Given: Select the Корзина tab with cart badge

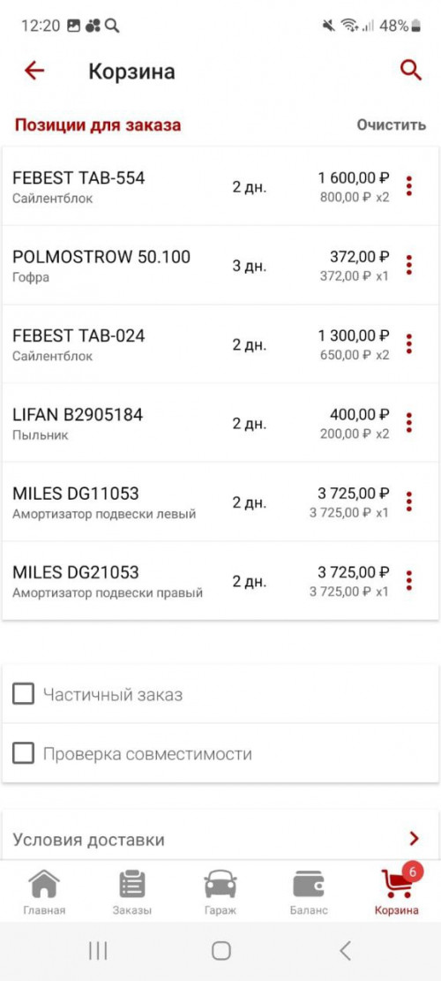Looking at the screenshot, I should tap(397, 890).
